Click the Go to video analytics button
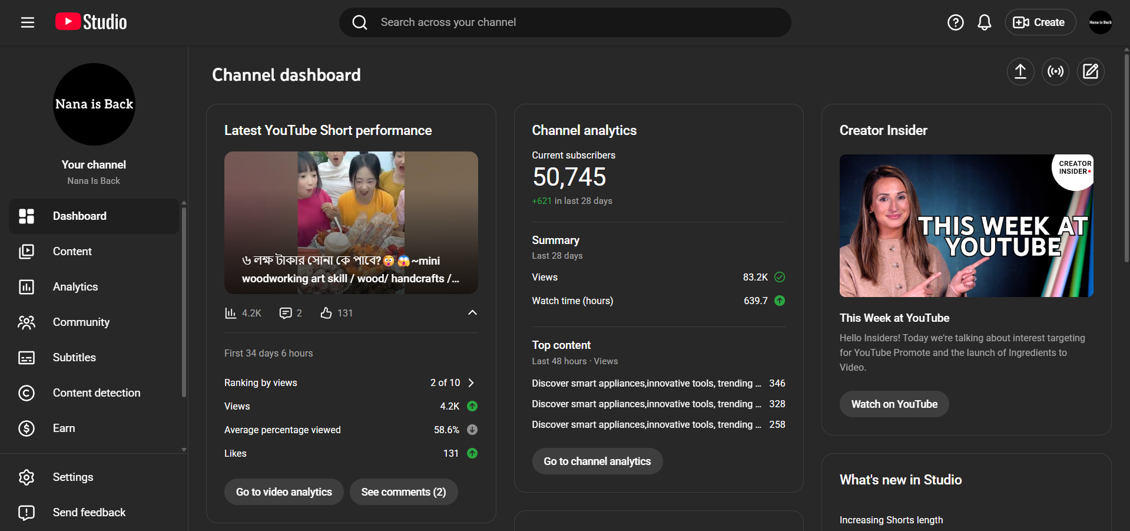The width and height of the screenshot is (1130, 531). (x=284, y=492)
